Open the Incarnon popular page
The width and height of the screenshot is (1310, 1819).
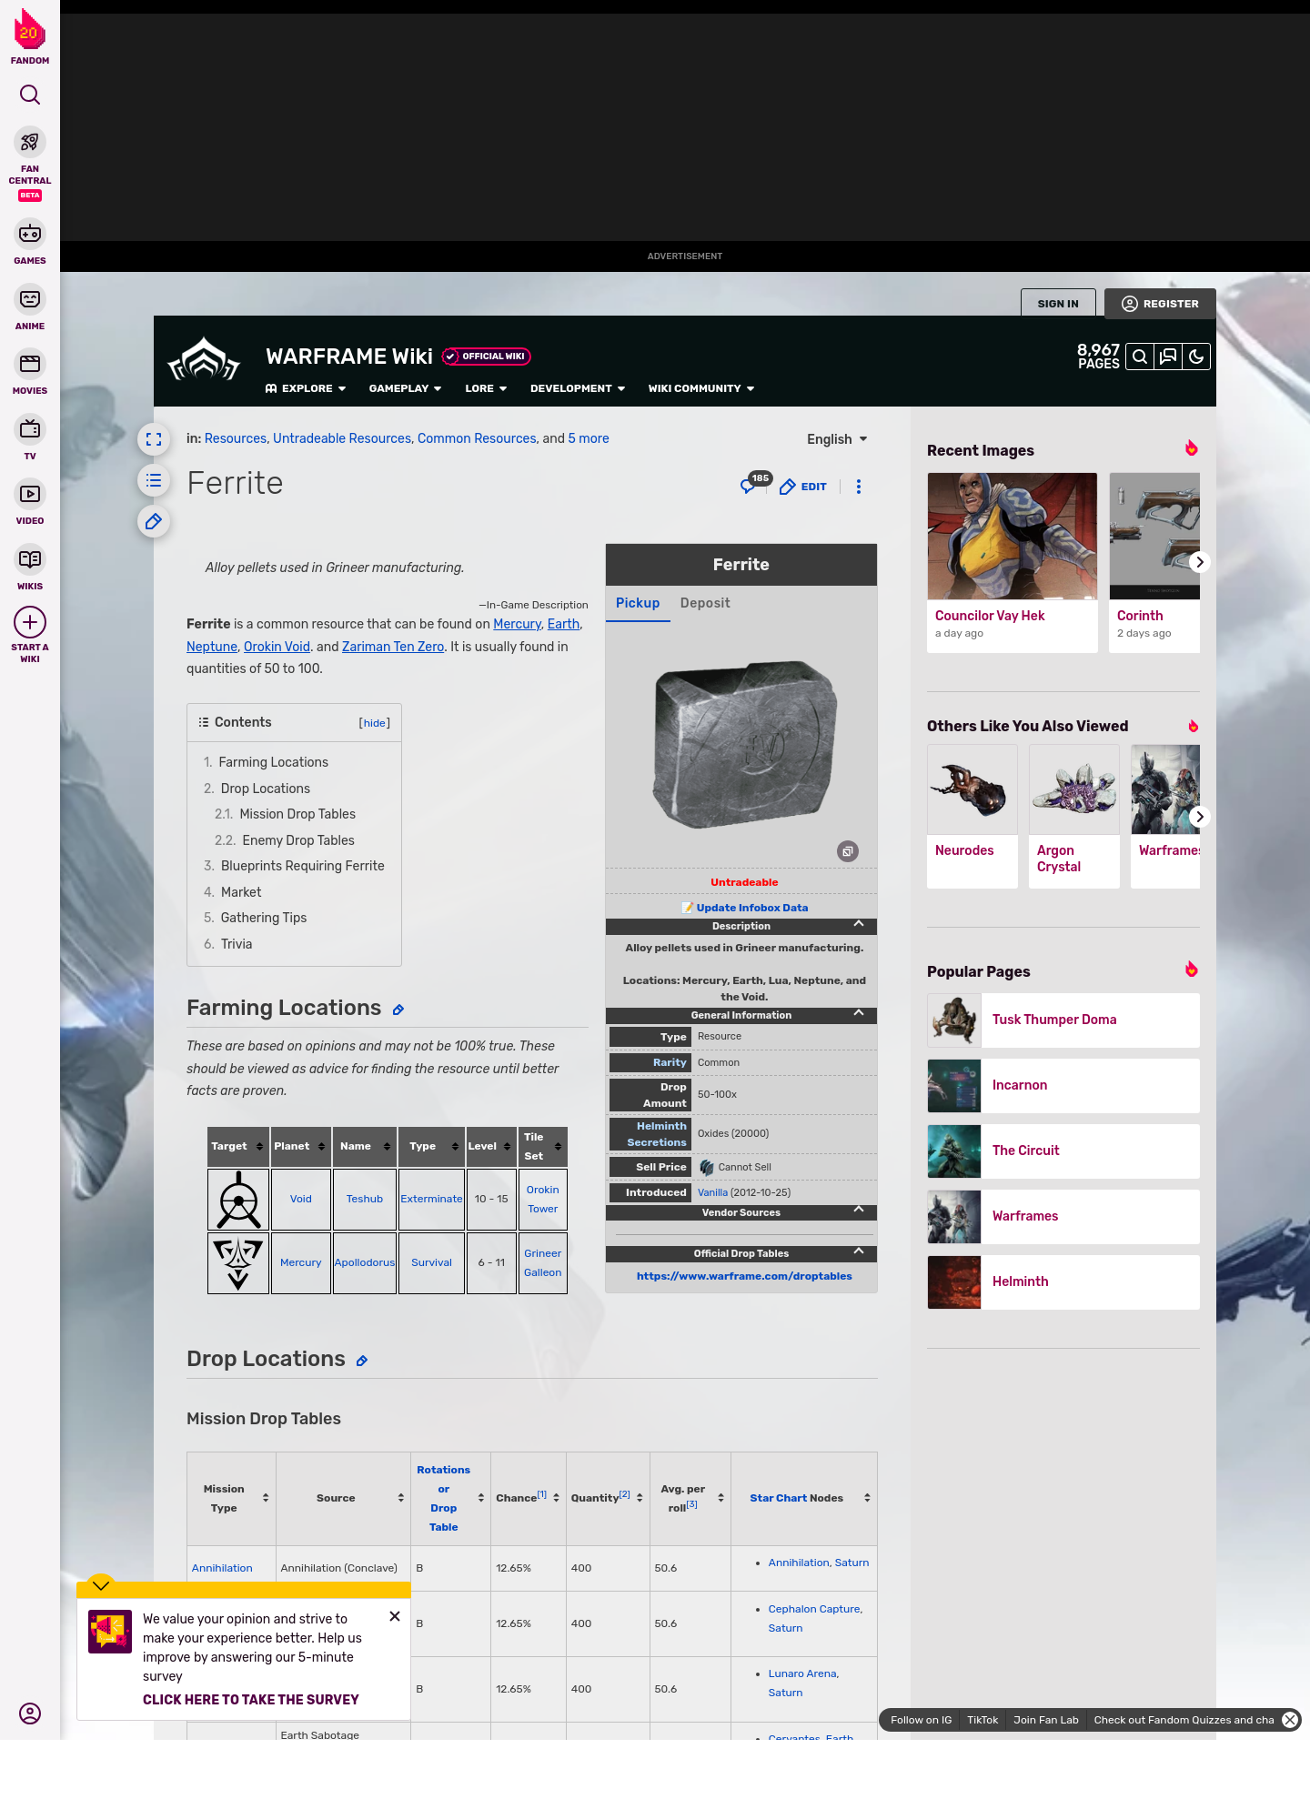pos(1063,1086)
